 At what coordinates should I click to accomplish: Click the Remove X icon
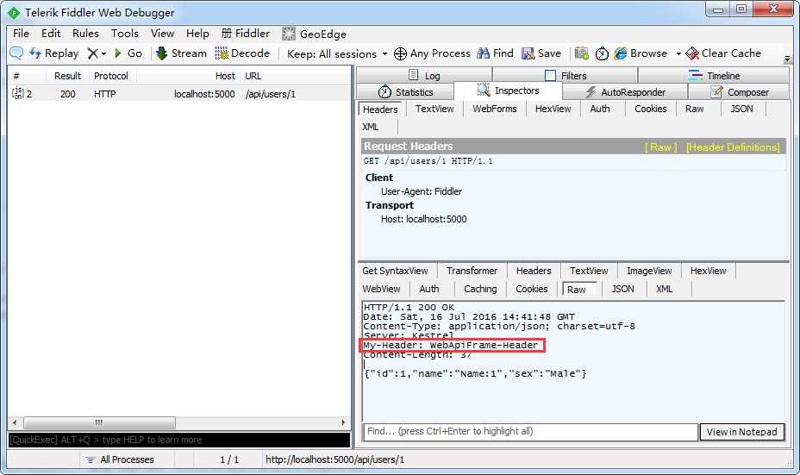point(92,53)
